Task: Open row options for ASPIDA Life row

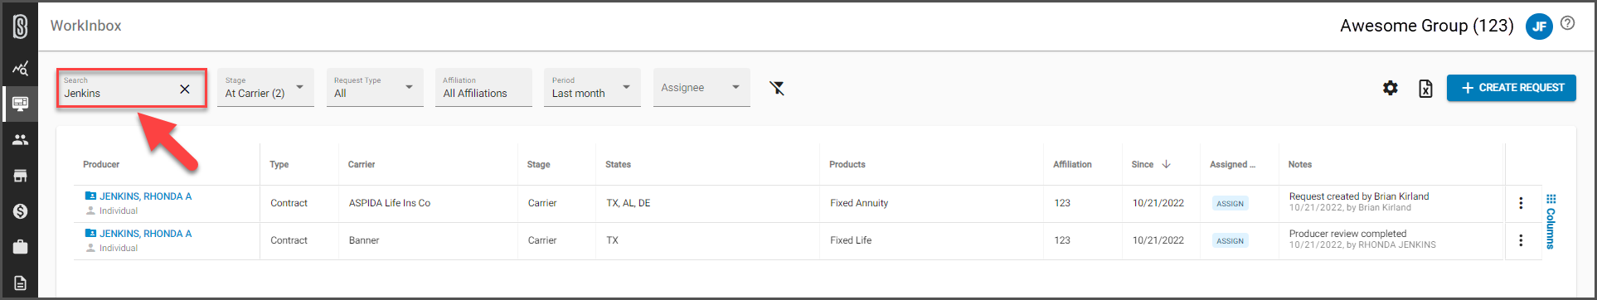Action: (1521, 203)
